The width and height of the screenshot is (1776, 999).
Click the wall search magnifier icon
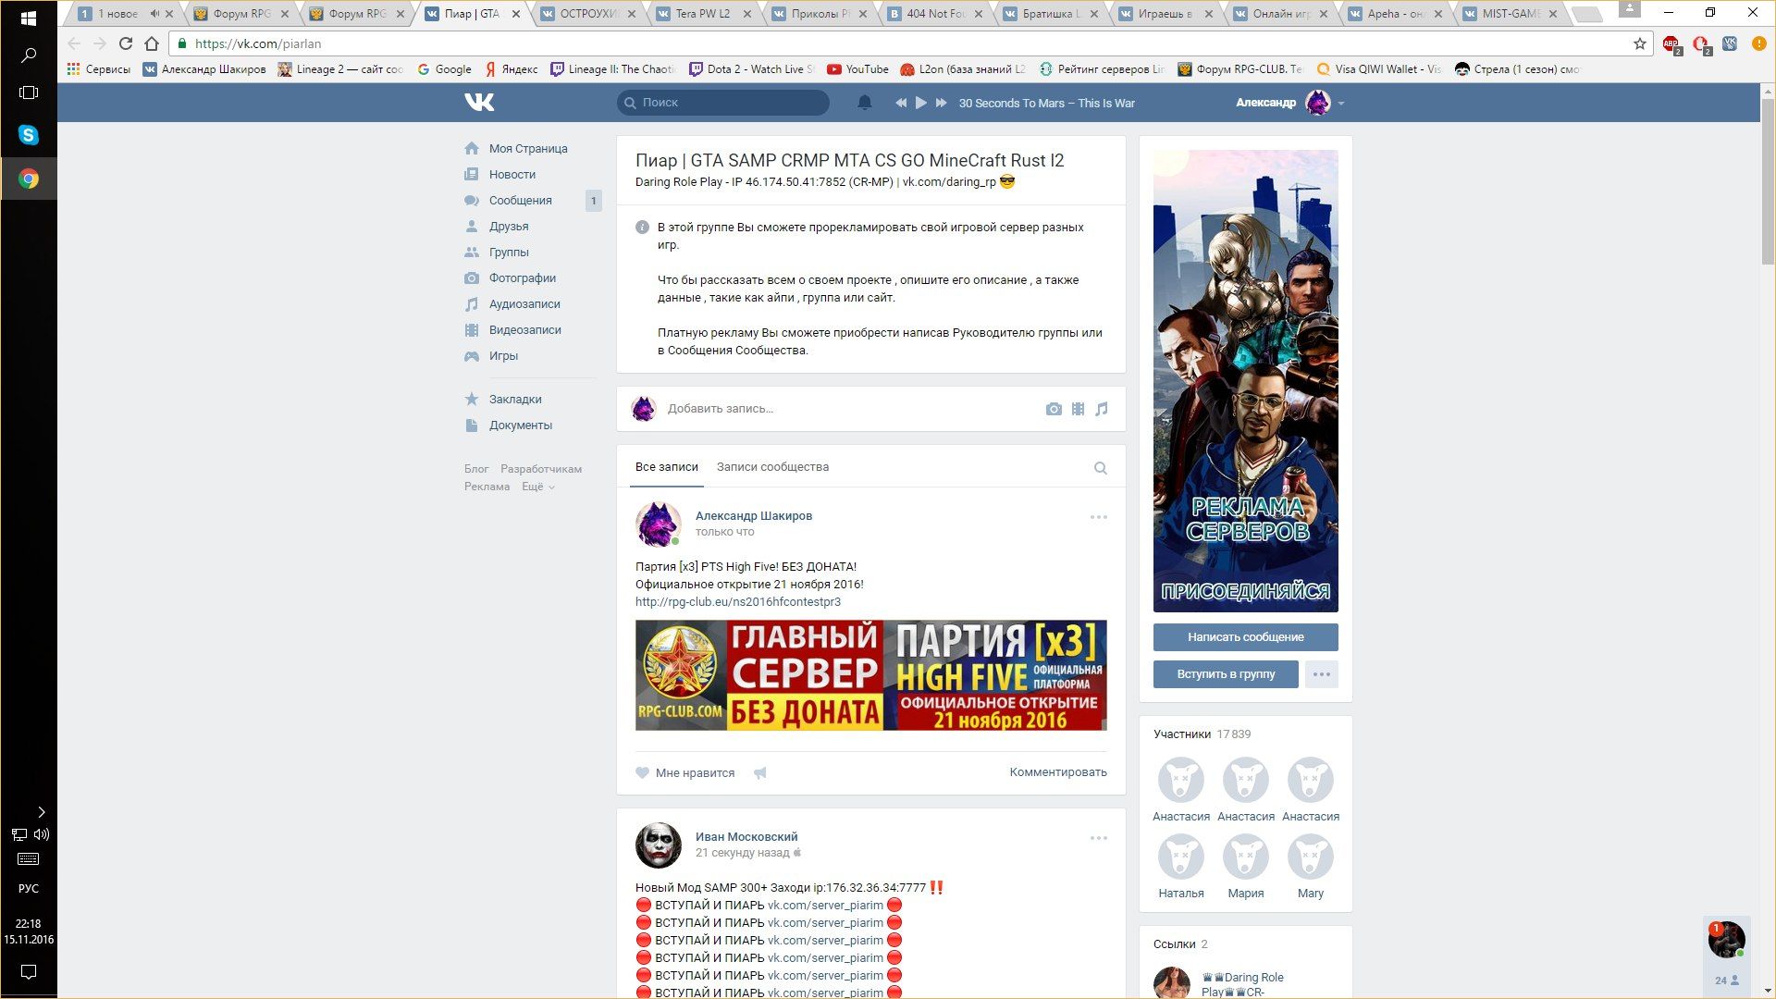1100,468
